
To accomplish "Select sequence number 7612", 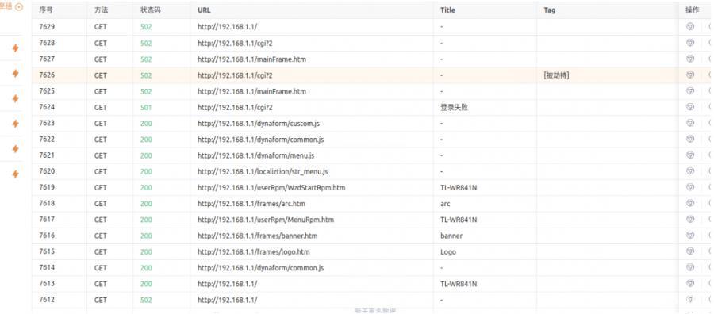I will click(47, 300).
